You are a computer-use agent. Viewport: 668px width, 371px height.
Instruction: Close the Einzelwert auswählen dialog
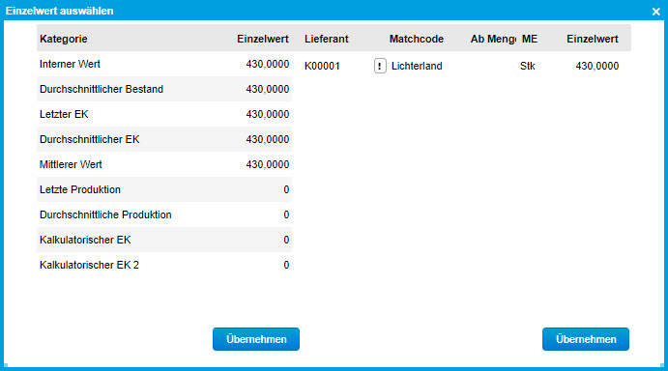(x=655, y=12)
